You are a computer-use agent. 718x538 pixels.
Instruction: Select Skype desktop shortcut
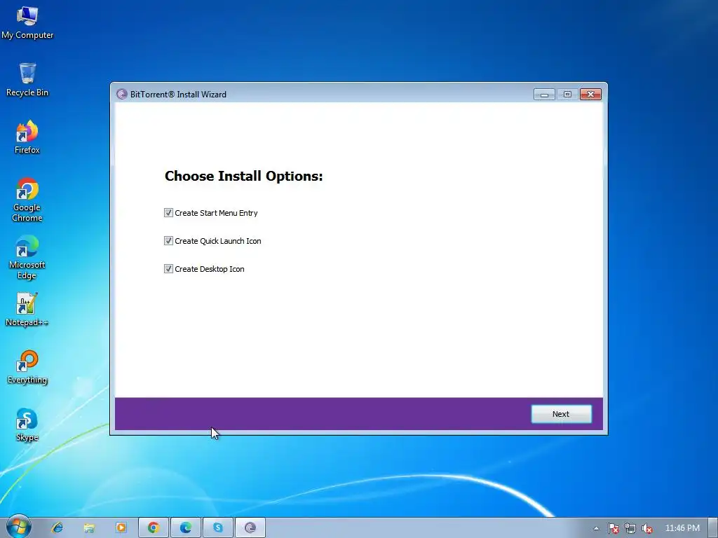point(27,425)
